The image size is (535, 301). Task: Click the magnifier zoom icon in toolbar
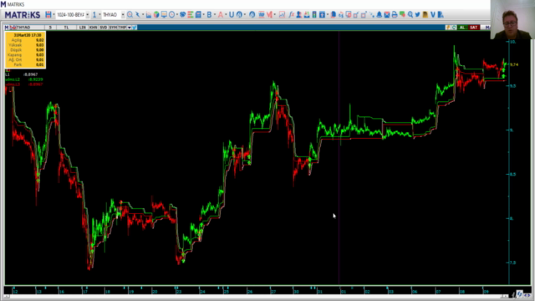tap(130, 15)
